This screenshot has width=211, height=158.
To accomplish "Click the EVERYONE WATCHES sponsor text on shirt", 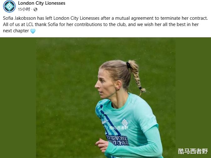I will click(x=117, y=140).
